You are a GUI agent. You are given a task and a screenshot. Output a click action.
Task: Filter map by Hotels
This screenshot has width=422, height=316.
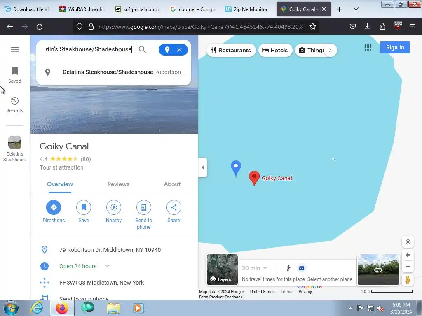[x=275, y=50]
